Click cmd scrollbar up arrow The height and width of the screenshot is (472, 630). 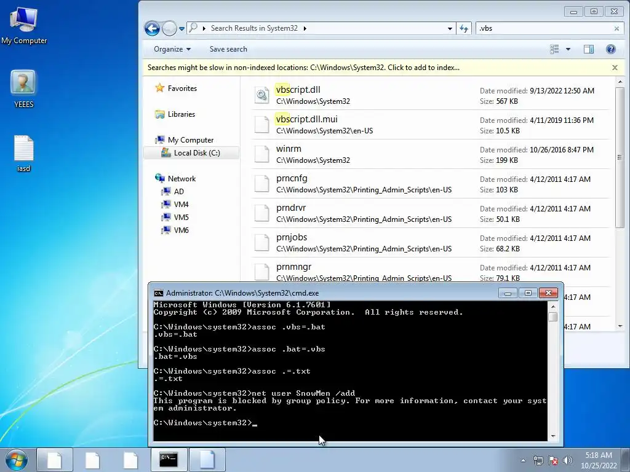coord(553,307)
